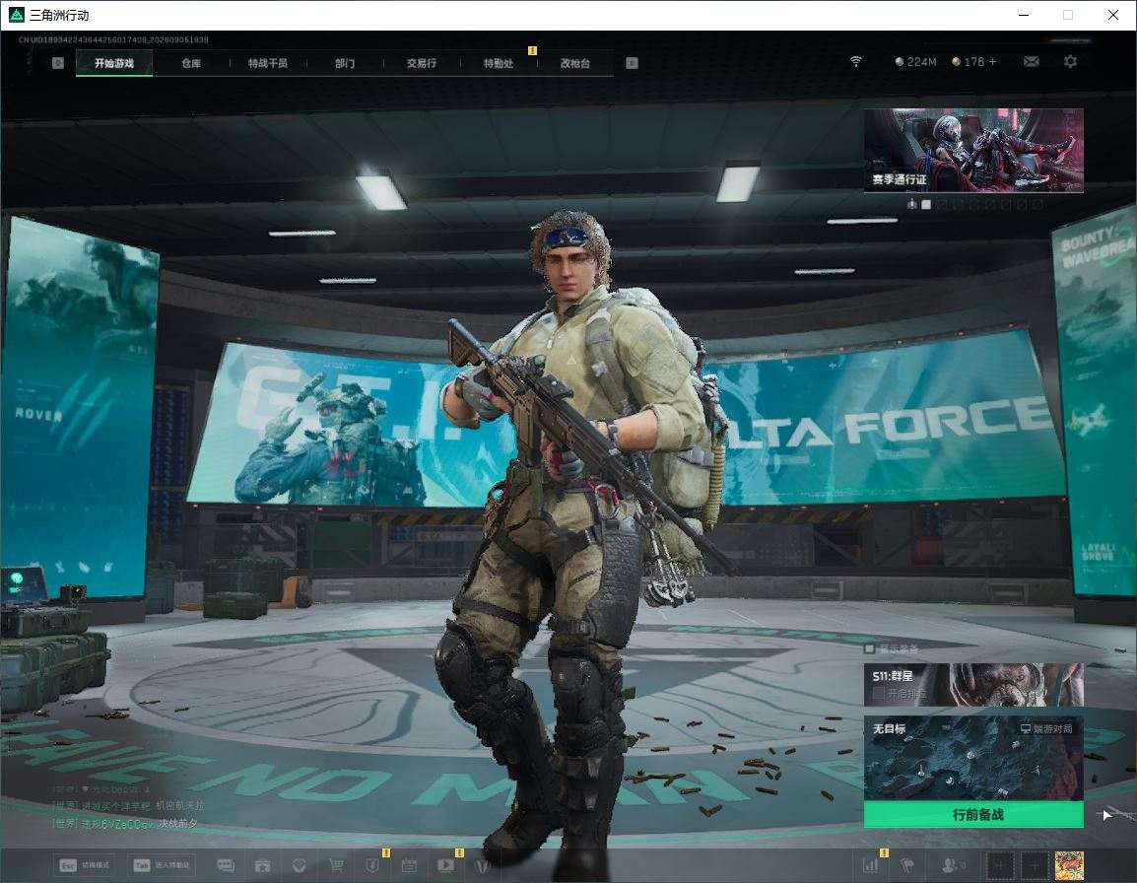1137x883 pixels.
Task: Open the video play icon in bottom bar
Action: tap(446, 865)
